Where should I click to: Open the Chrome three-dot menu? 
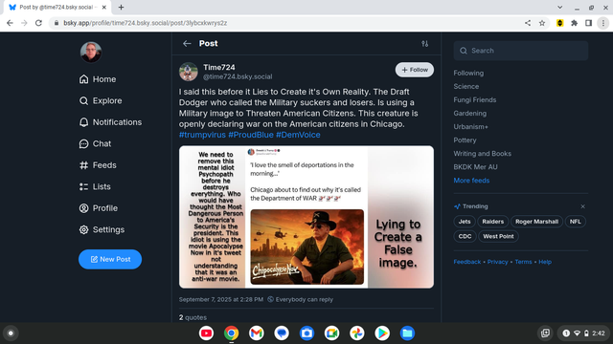[603, 23]
